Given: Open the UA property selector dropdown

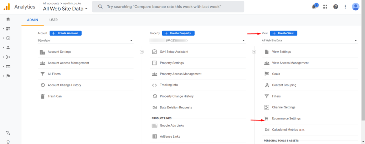Looking at the screenshot, I should [x=197, y=41].
